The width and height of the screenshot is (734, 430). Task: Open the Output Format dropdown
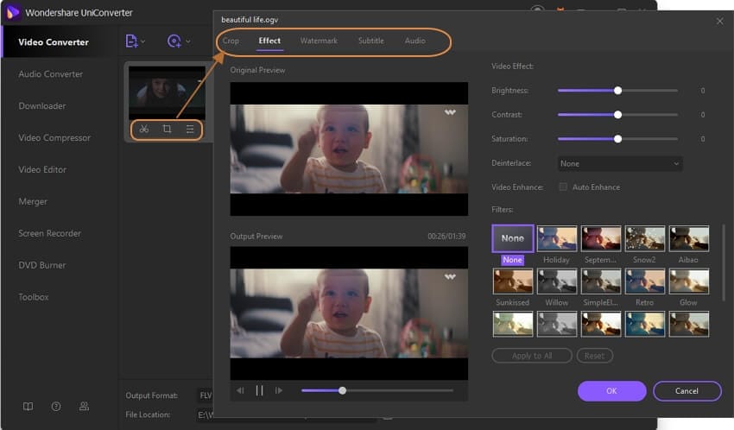(x=205, y=395)
